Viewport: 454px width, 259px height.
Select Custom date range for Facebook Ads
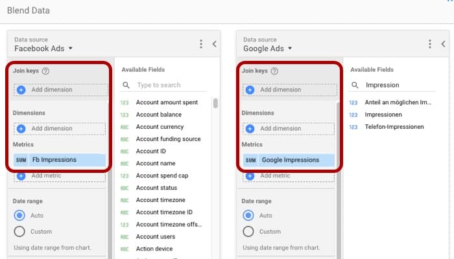[19, 231]
